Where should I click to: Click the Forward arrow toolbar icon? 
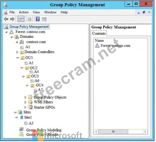point(12,19)
